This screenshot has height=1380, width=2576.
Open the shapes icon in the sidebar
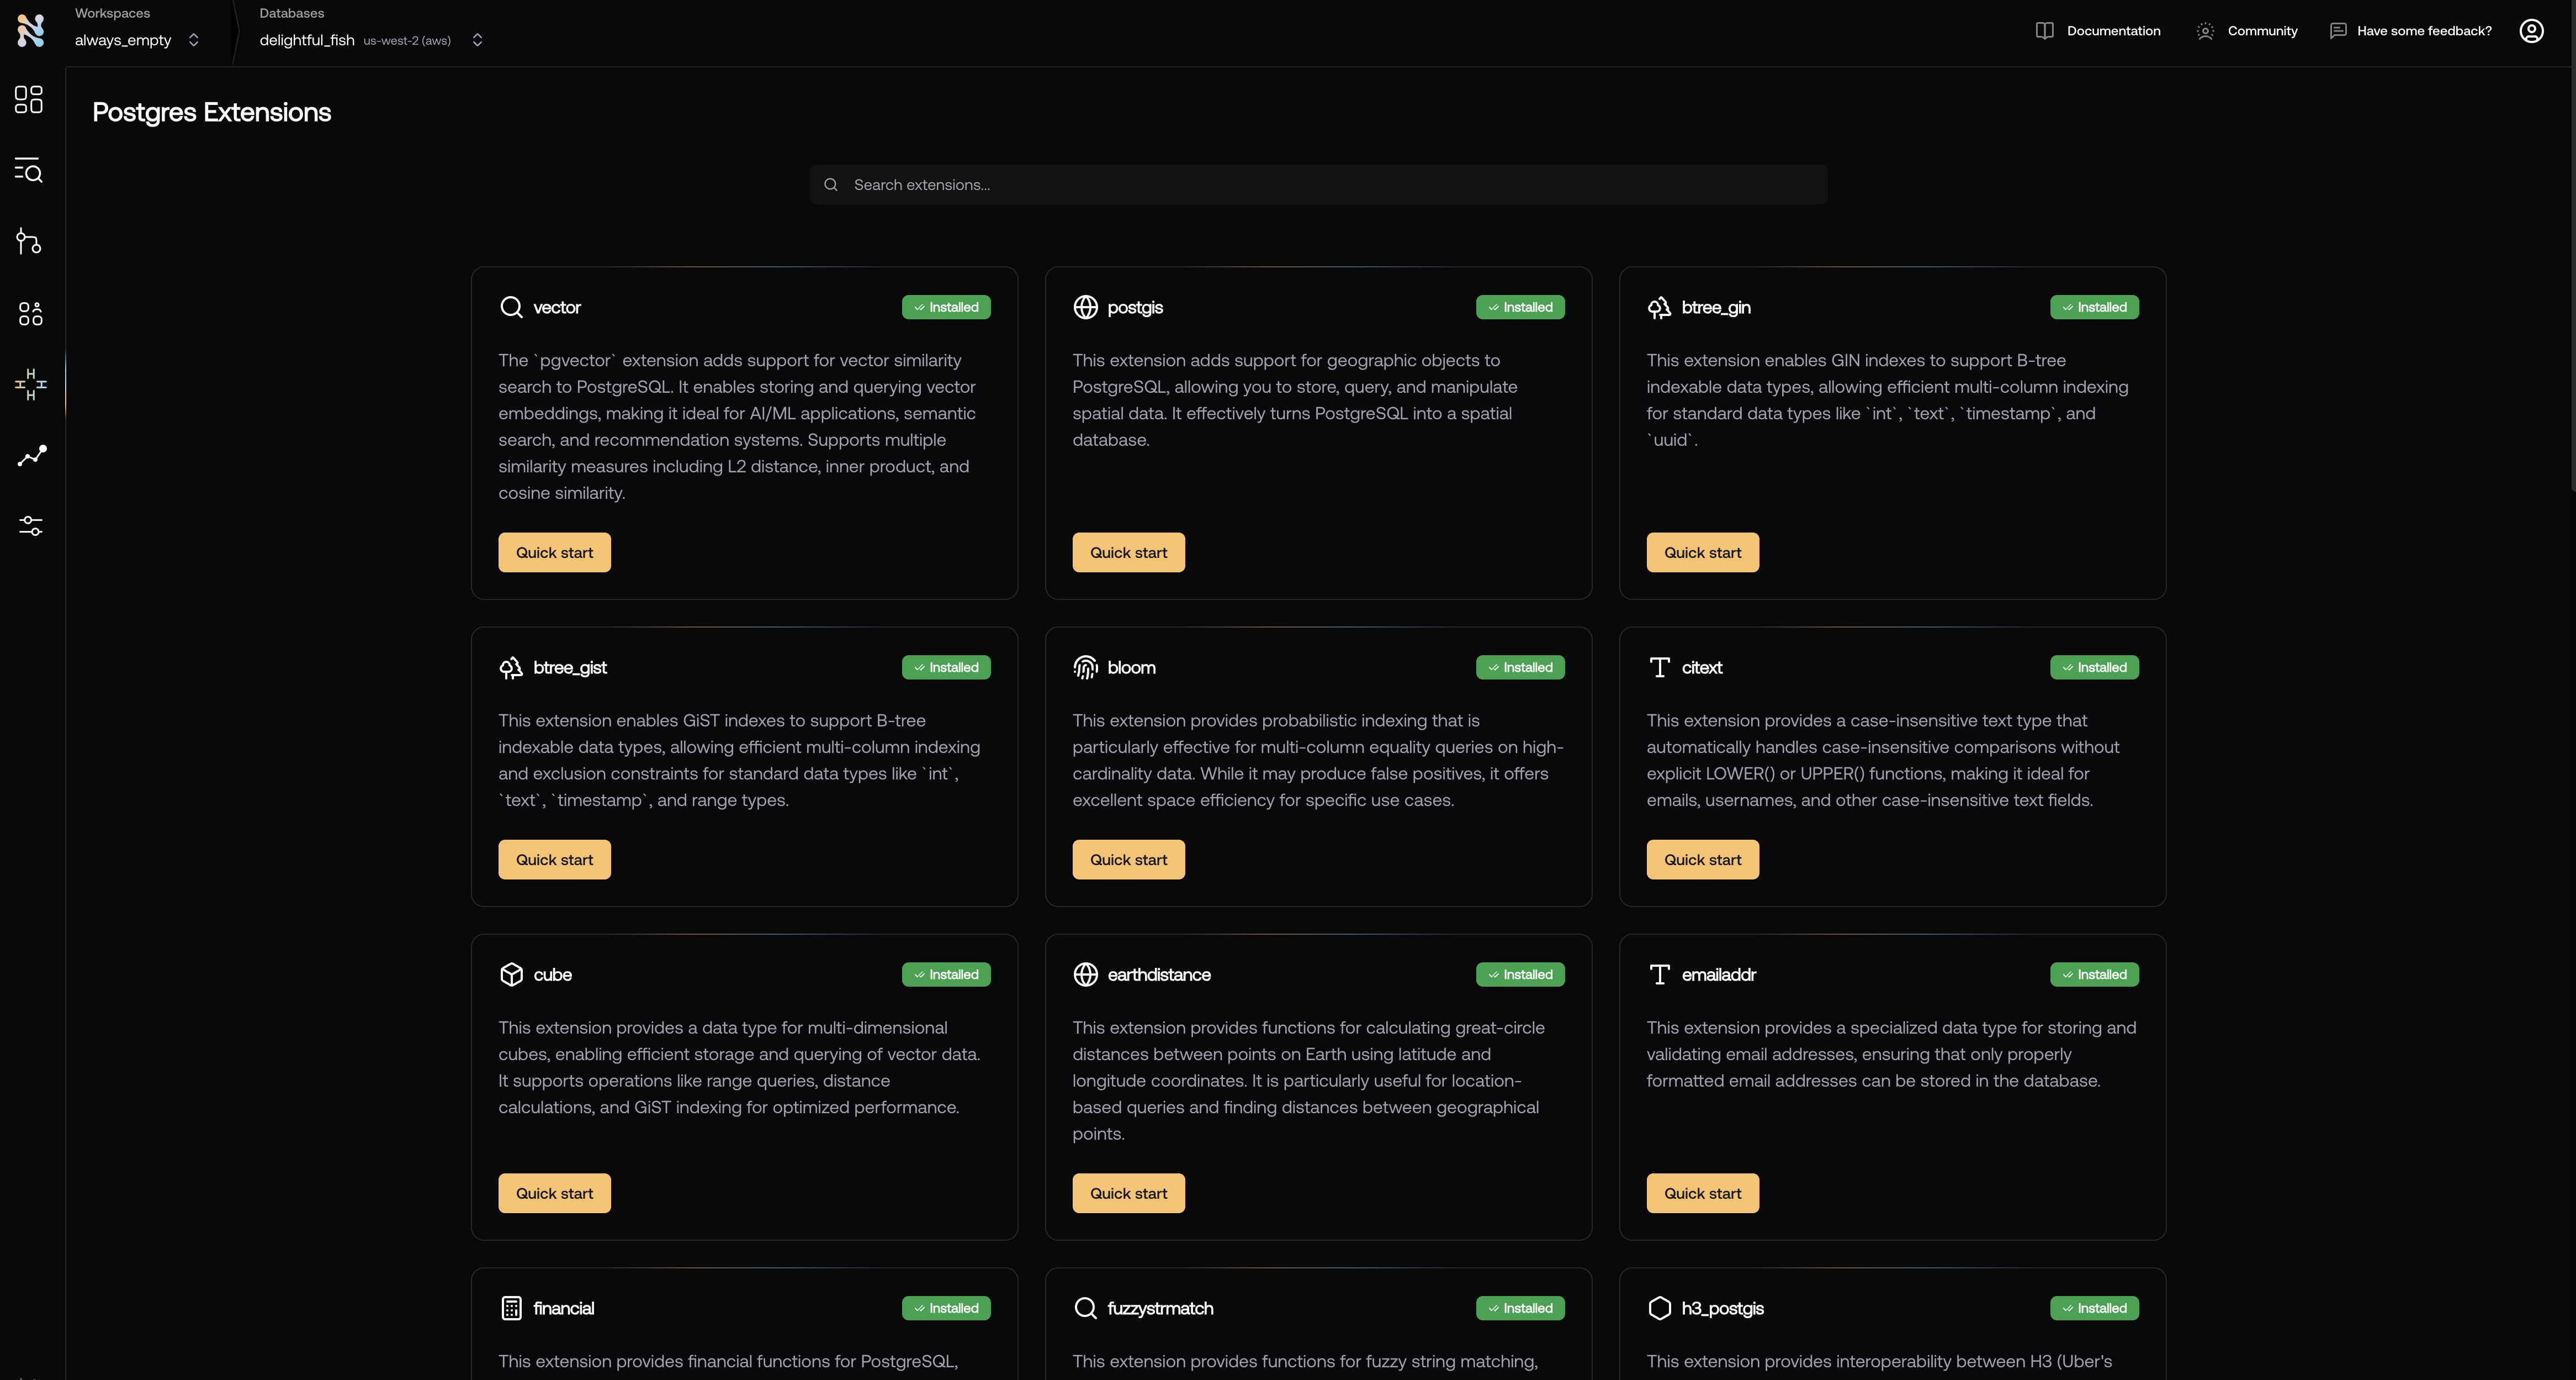(30, 313)
